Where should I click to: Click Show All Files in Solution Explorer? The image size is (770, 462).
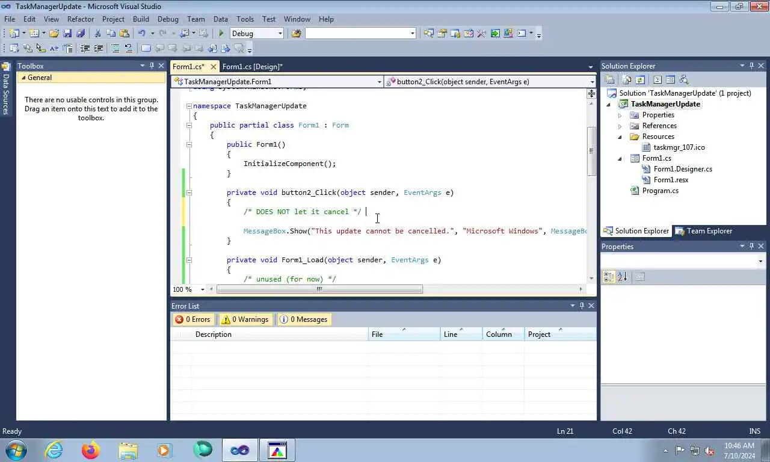point(627,79)
